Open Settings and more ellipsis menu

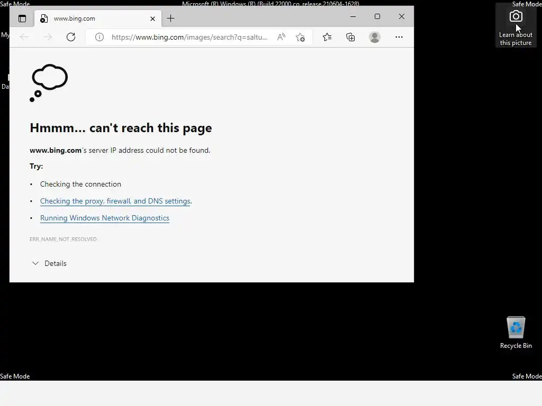click(399, 38)
